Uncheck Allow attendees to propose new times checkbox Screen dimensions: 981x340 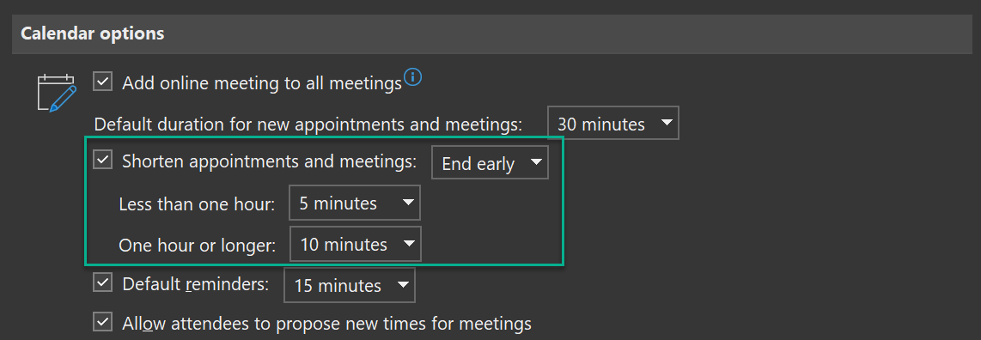click(x=102, y=321)
